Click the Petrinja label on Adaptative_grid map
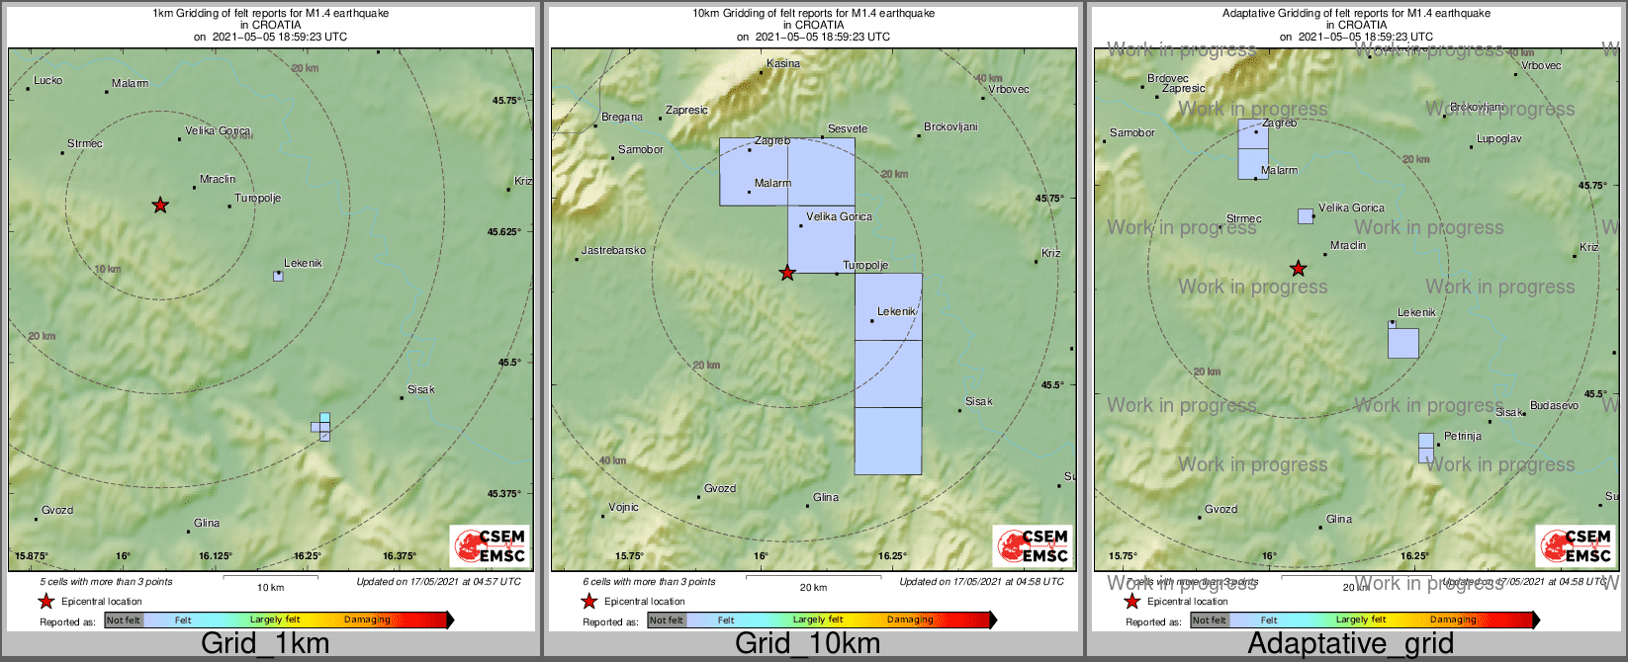Viewport: 1628px width, 662px height. [x=1463, y=436]
